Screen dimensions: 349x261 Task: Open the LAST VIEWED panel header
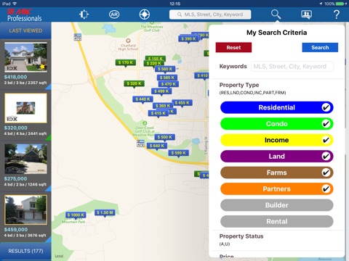(x=25, y=30)
